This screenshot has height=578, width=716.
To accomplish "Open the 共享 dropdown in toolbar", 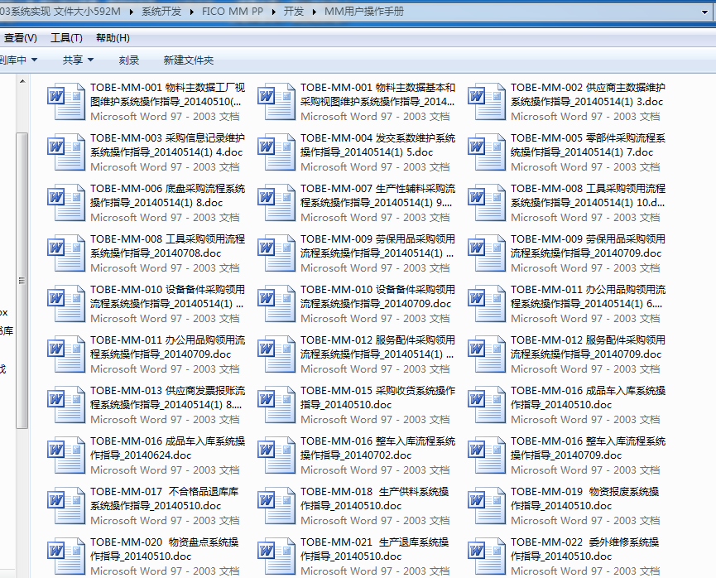I will tap(78, 60).
